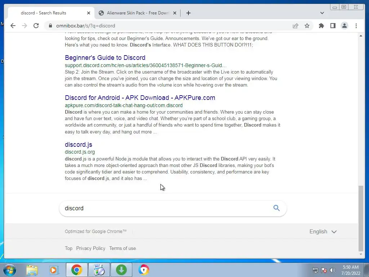This screenshot has height=277, width=369.
Task: Open the Action Center flag icon
Action: coord(324,270)
